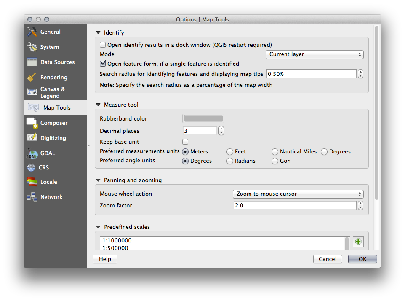Screen dimensions: 405x301
Task: Add a predefined scale with green plus icon
Action: (358, 242)
